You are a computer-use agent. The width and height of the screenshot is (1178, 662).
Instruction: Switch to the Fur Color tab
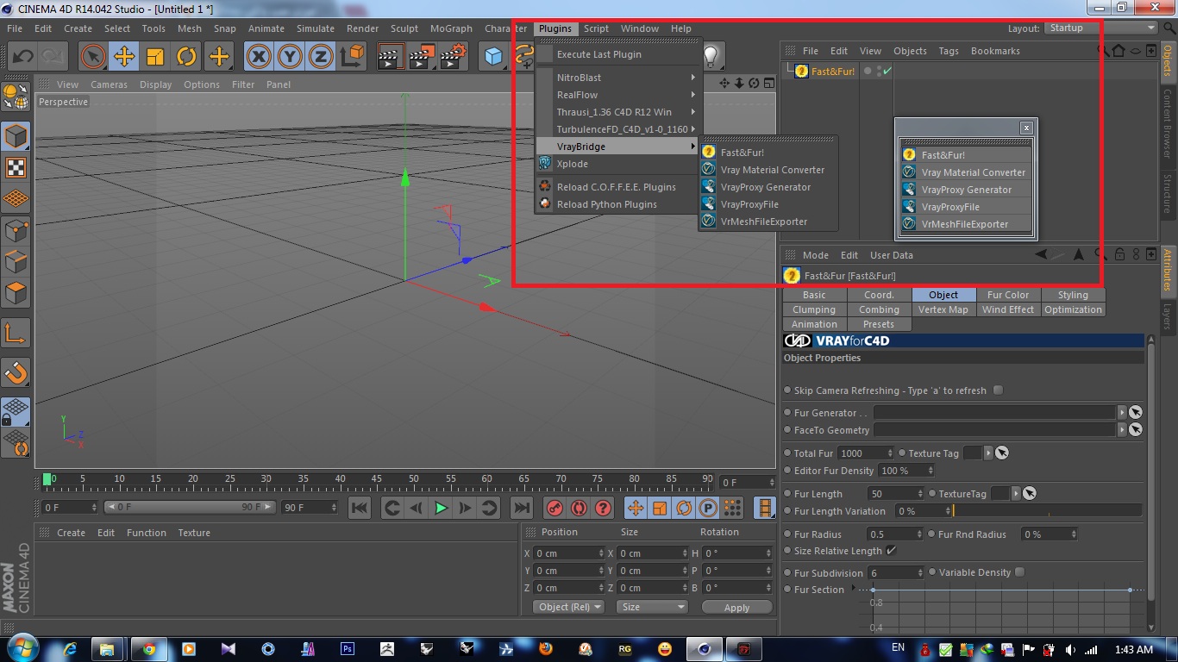[1008, 295]
